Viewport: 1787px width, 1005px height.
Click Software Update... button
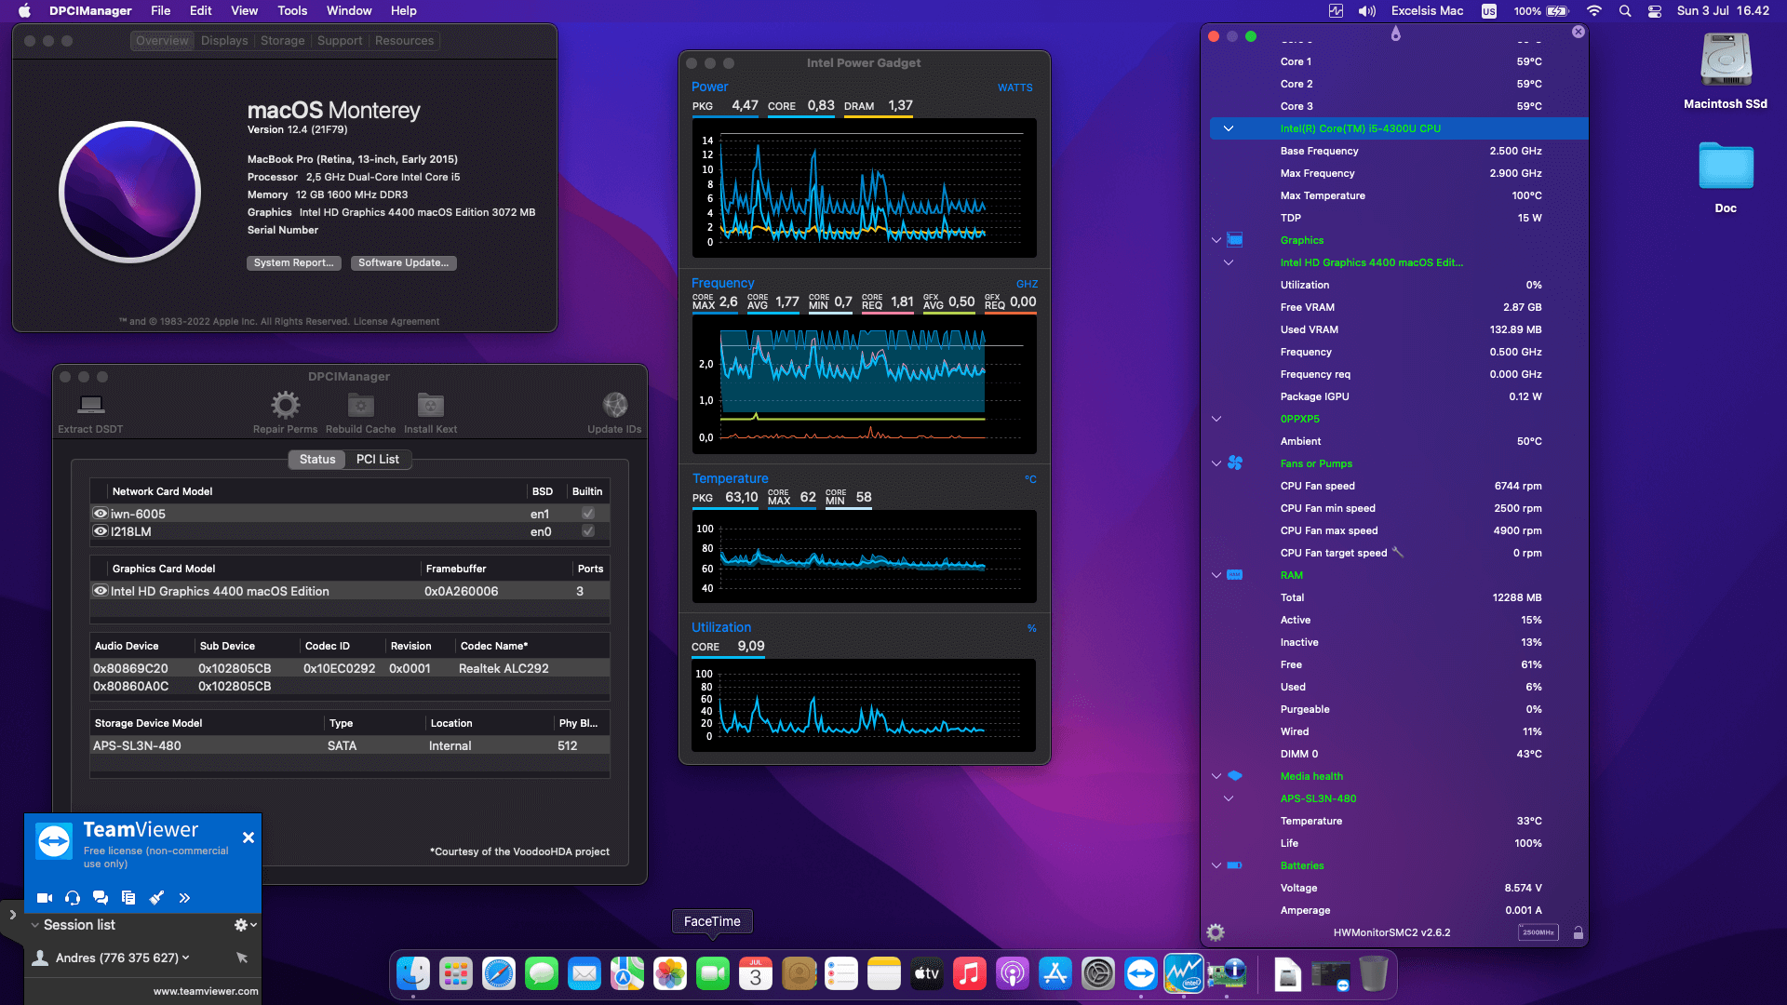pos(403,263)
